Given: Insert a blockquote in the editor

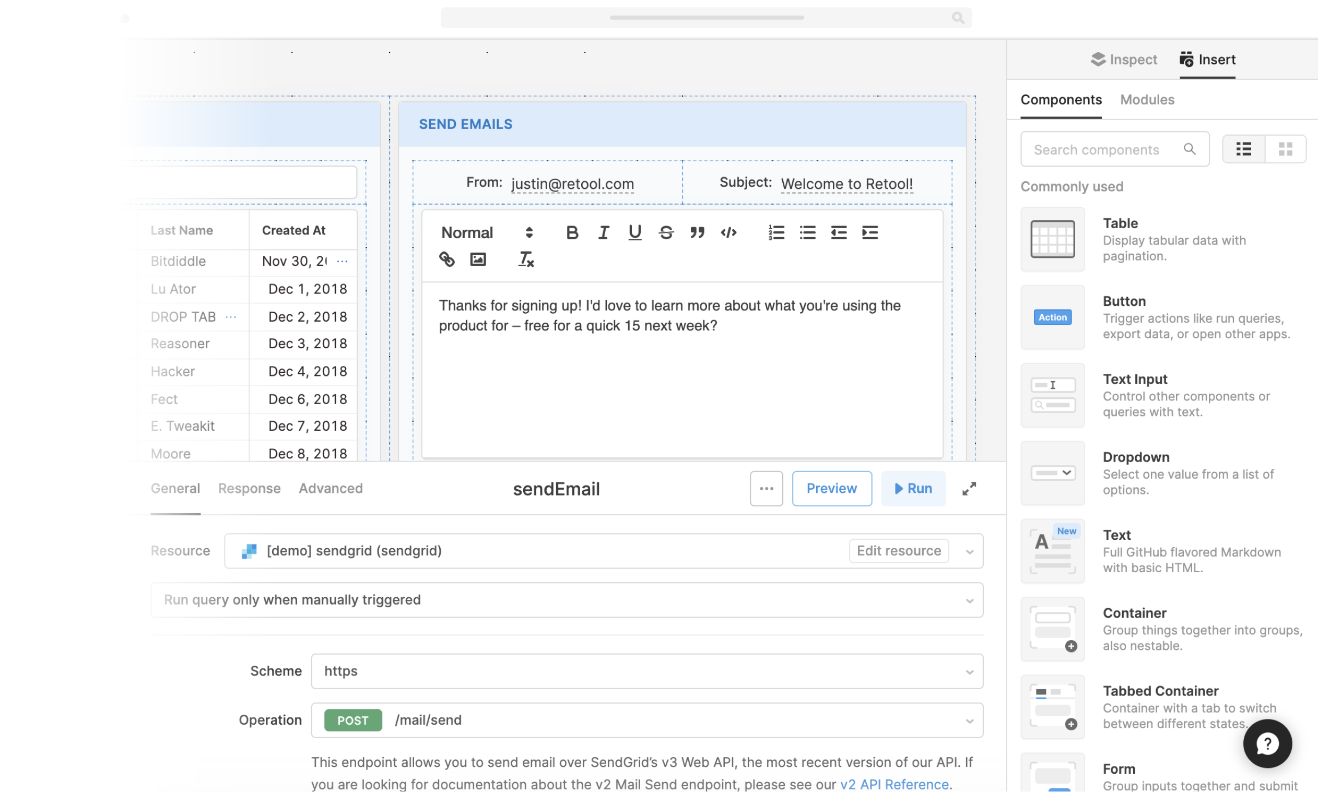Looking at the screenshot, I should pos(697,233).
